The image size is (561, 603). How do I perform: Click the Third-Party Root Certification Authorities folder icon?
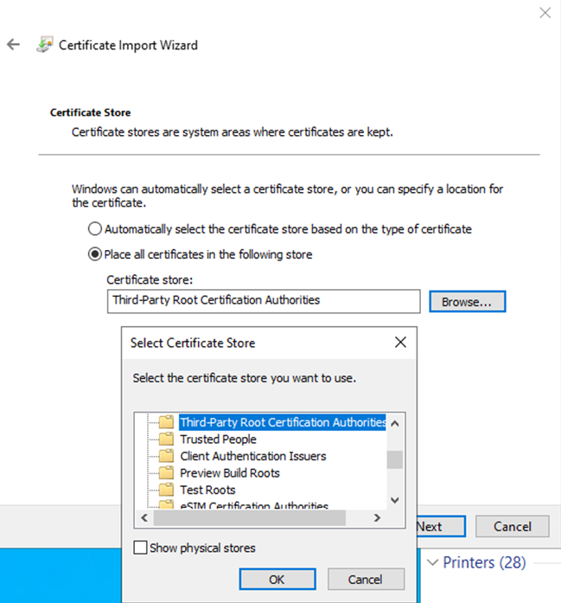[166, 423]
